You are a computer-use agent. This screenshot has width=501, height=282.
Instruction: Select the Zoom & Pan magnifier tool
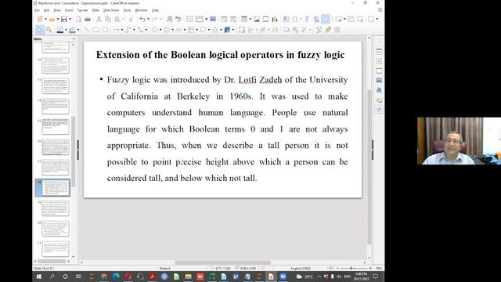tap(49, 30)
